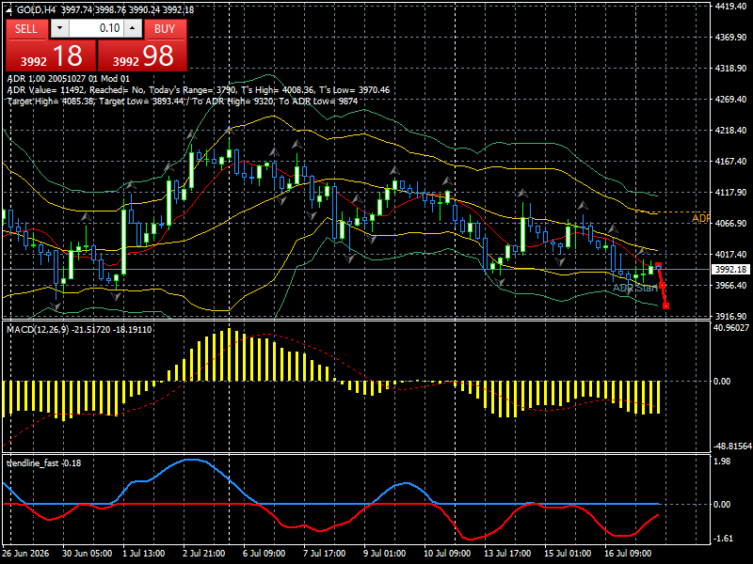Click the ADR 1,00 20051027 header text
Screen dimensions: 753x564
(68, 79)
